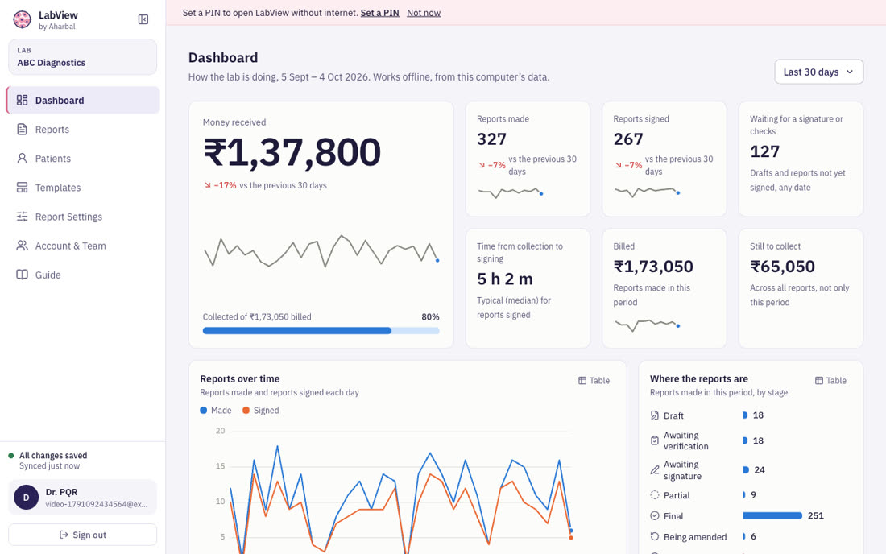Click the Draft stage icon
886x554 pixels.
(654, 415)
